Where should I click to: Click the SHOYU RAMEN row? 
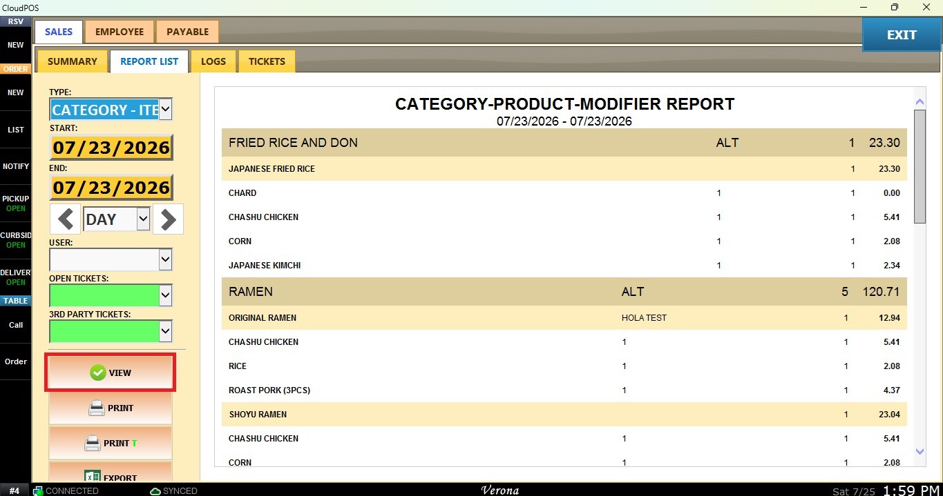pos(564,415)
